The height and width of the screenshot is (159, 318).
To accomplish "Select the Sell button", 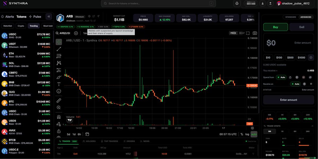I will coord(302,27).
